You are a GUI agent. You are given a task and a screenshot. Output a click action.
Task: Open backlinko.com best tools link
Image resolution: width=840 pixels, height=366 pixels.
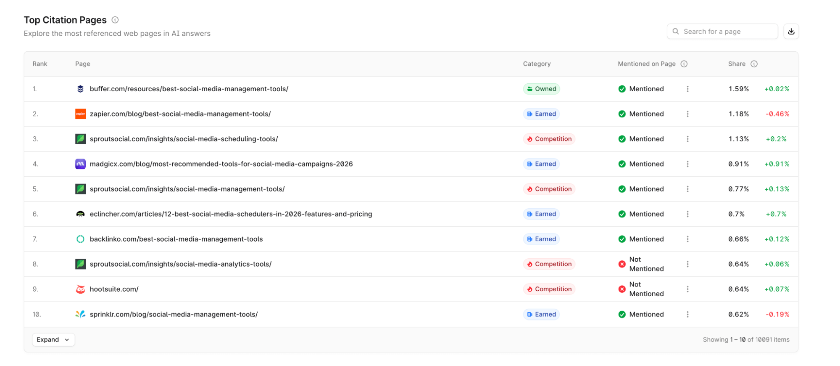pyautogui.click(x=176, y=239)
